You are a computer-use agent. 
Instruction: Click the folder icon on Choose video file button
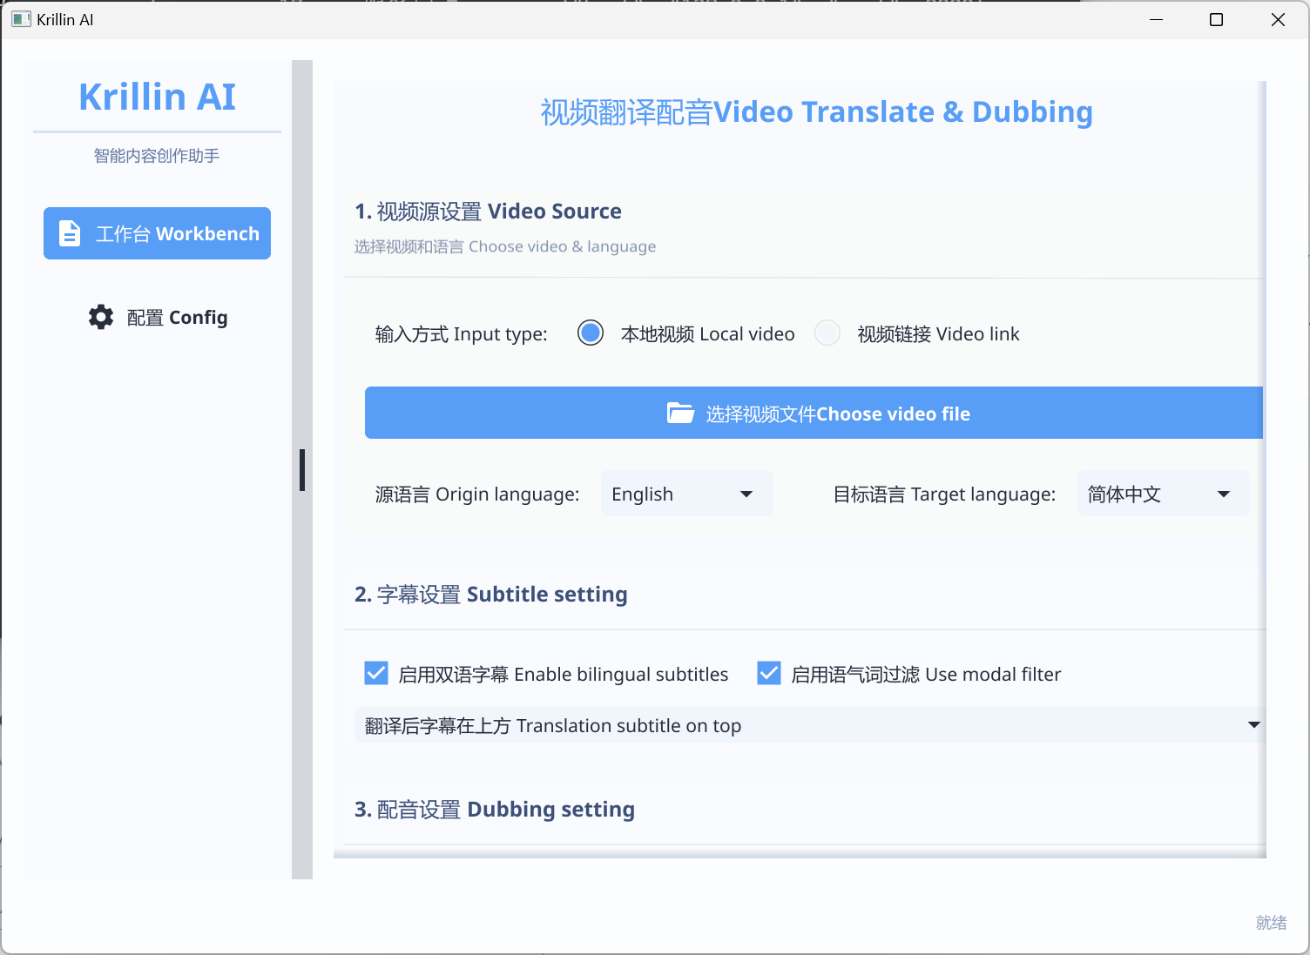[x=680, y=413]
